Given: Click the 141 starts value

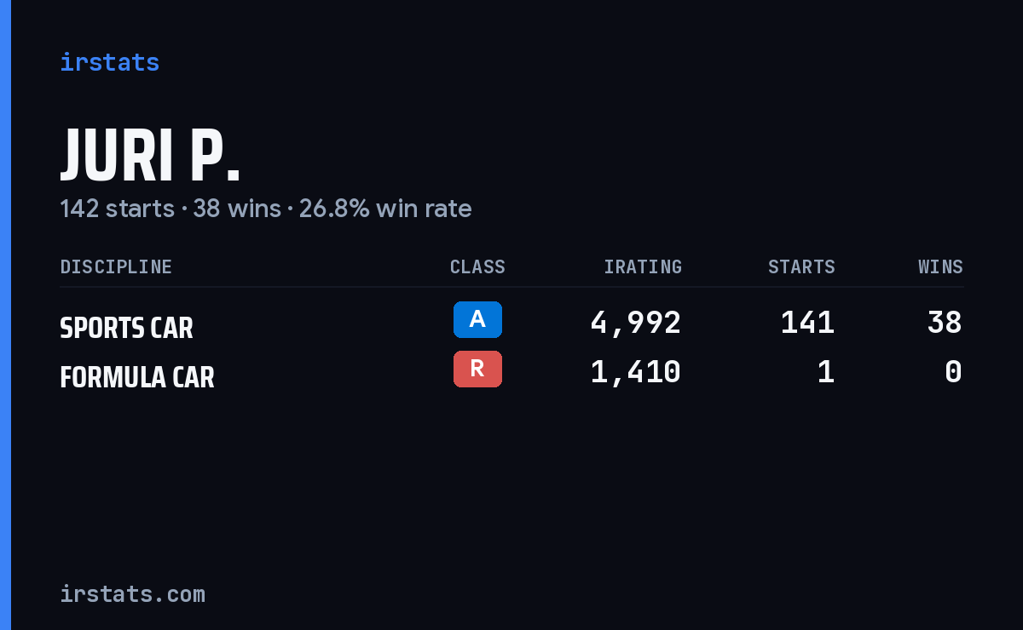Looking at the screenshot, I should [807, 323].
